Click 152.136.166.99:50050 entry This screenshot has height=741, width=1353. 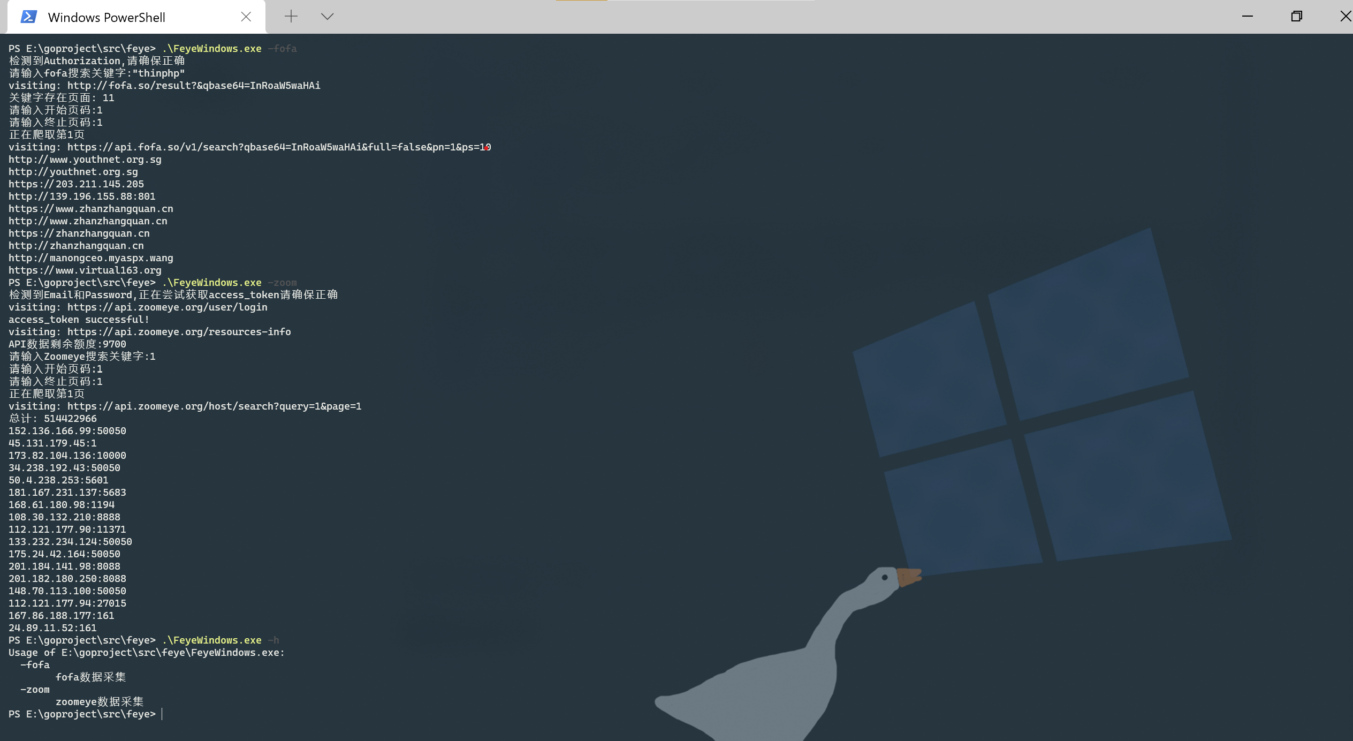pos(67,431)
